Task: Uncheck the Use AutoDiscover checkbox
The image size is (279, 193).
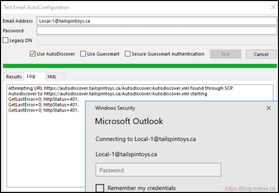Action: [x=33, y=54]
